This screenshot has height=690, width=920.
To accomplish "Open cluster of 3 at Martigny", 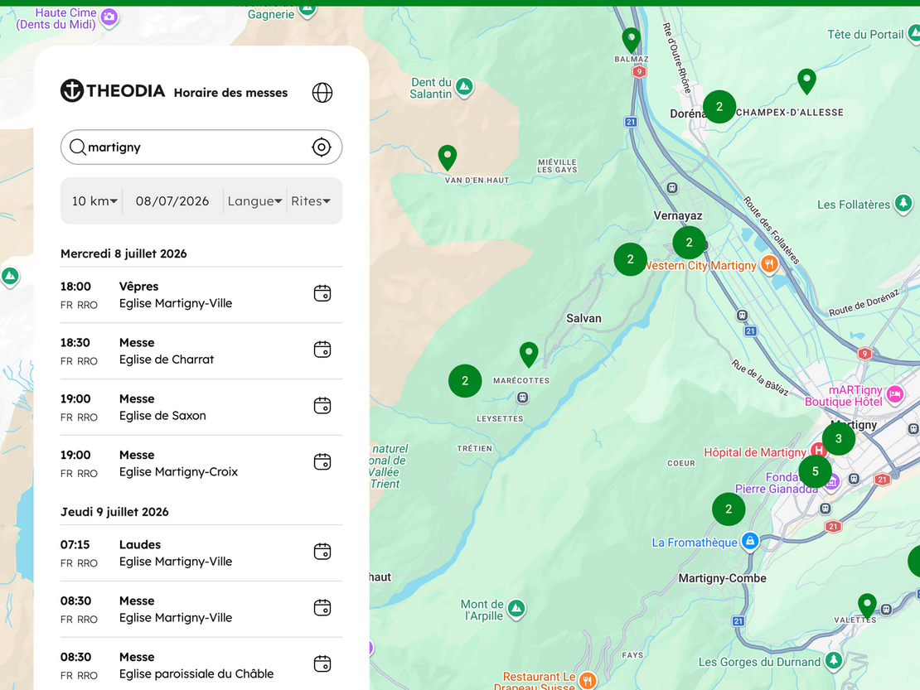I will (839, 438).
